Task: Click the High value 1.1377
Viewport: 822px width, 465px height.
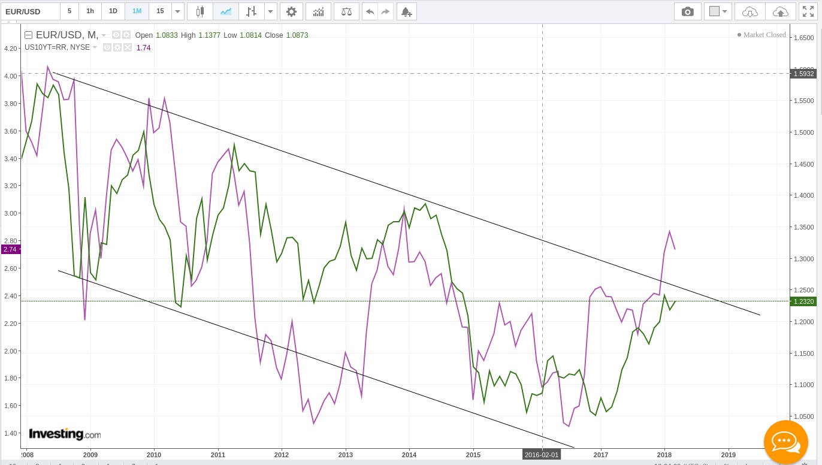Action: [x=210, y=35]
